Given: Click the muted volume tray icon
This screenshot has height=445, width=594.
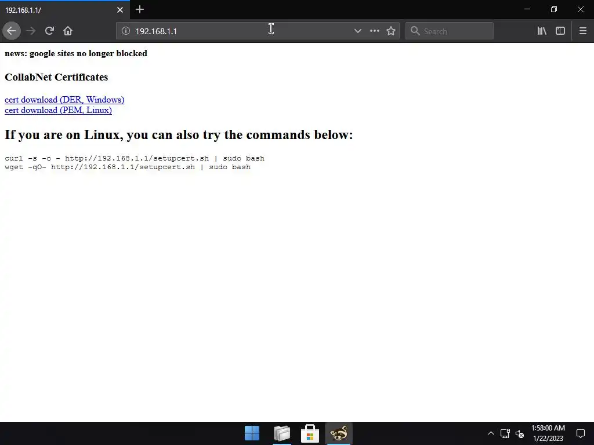Looking at the screenshot, I should [x=519, y=433].
